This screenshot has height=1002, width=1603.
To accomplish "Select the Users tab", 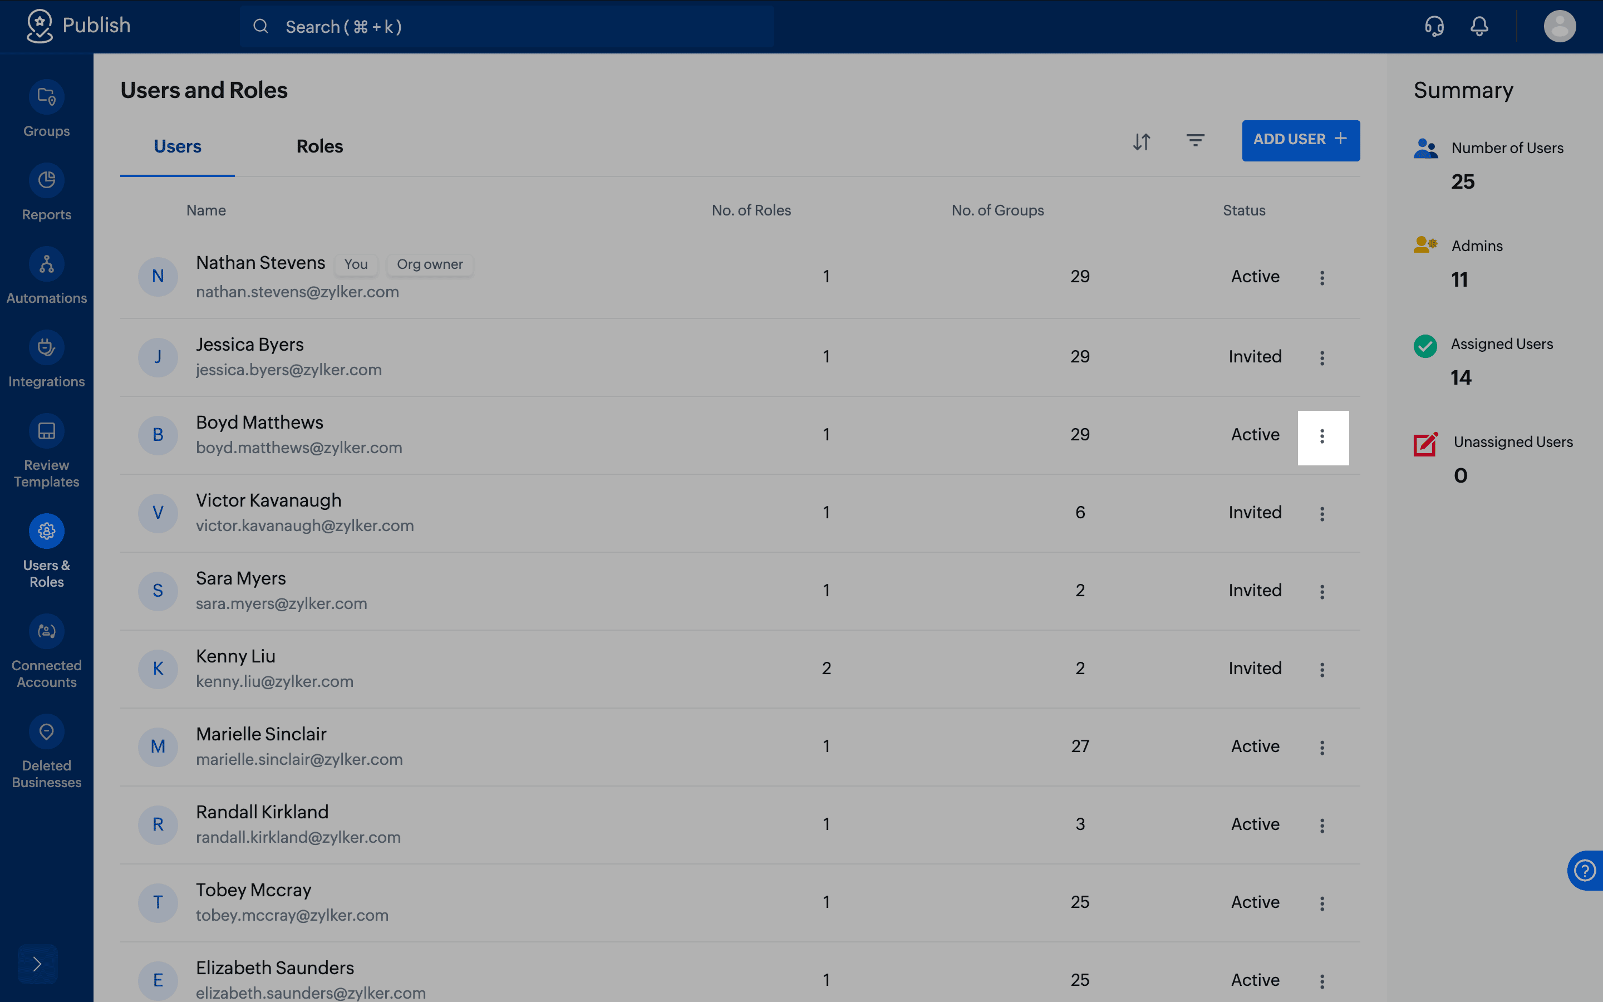I will (178, 146).
